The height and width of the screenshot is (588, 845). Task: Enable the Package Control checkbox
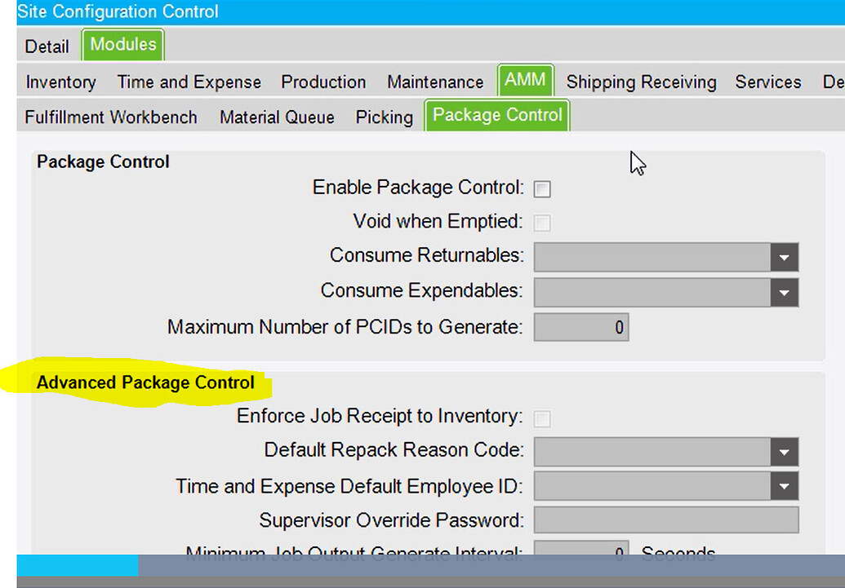coord(542,188)
